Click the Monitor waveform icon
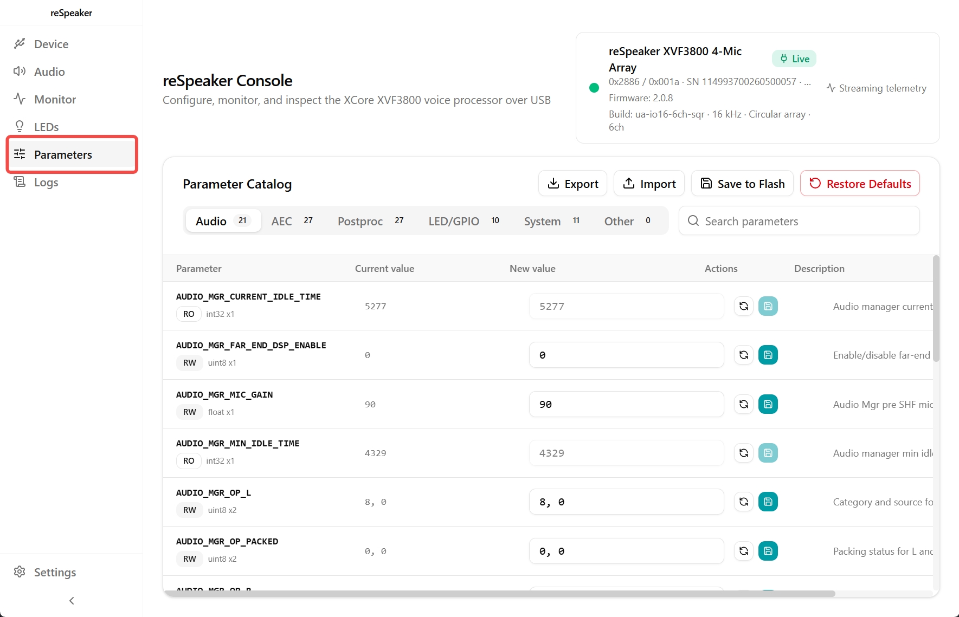The height and width of the screenshot is (617, 959). pyautogui.click(x=20, y=99)
